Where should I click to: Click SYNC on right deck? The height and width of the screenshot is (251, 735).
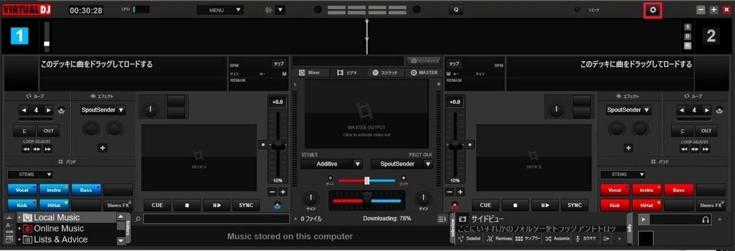click(x=574, y=205)
